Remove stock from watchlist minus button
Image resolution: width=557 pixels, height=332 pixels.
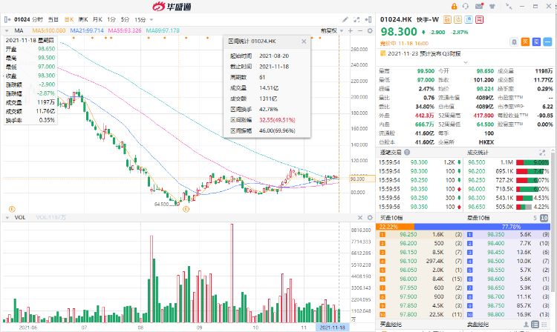[548, 42]
